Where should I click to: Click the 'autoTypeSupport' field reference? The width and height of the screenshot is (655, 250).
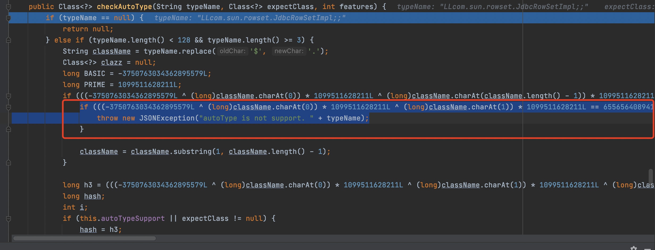[133, 218]
